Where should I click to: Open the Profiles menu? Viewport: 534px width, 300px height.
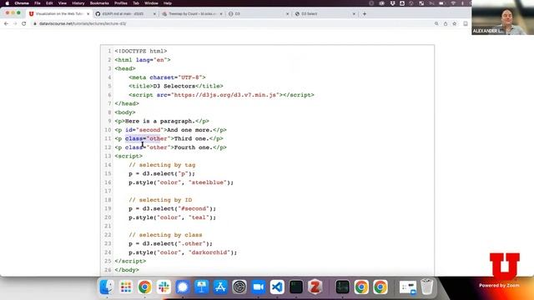point(120,3)
